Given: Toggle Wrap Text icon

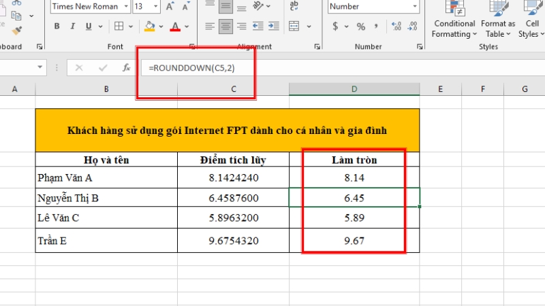Looking at the screenshot, I should pos(294,6).
